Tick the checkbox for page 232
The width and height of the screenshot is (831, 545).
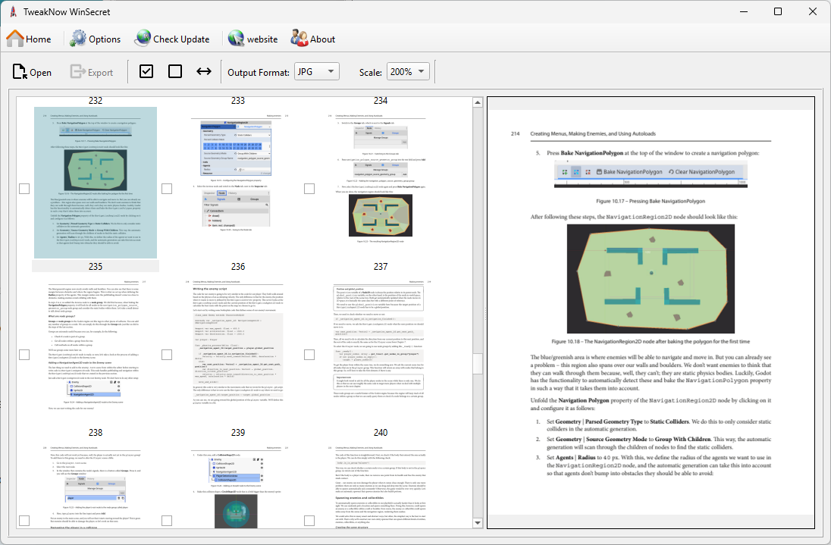point(24,189)
